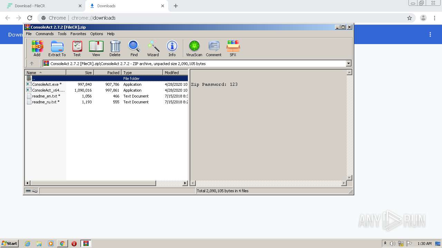Click Chrome bookmark star icon

pos(410,18)
